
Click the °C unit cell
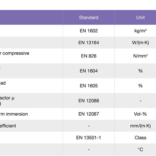tap(140, 150)
